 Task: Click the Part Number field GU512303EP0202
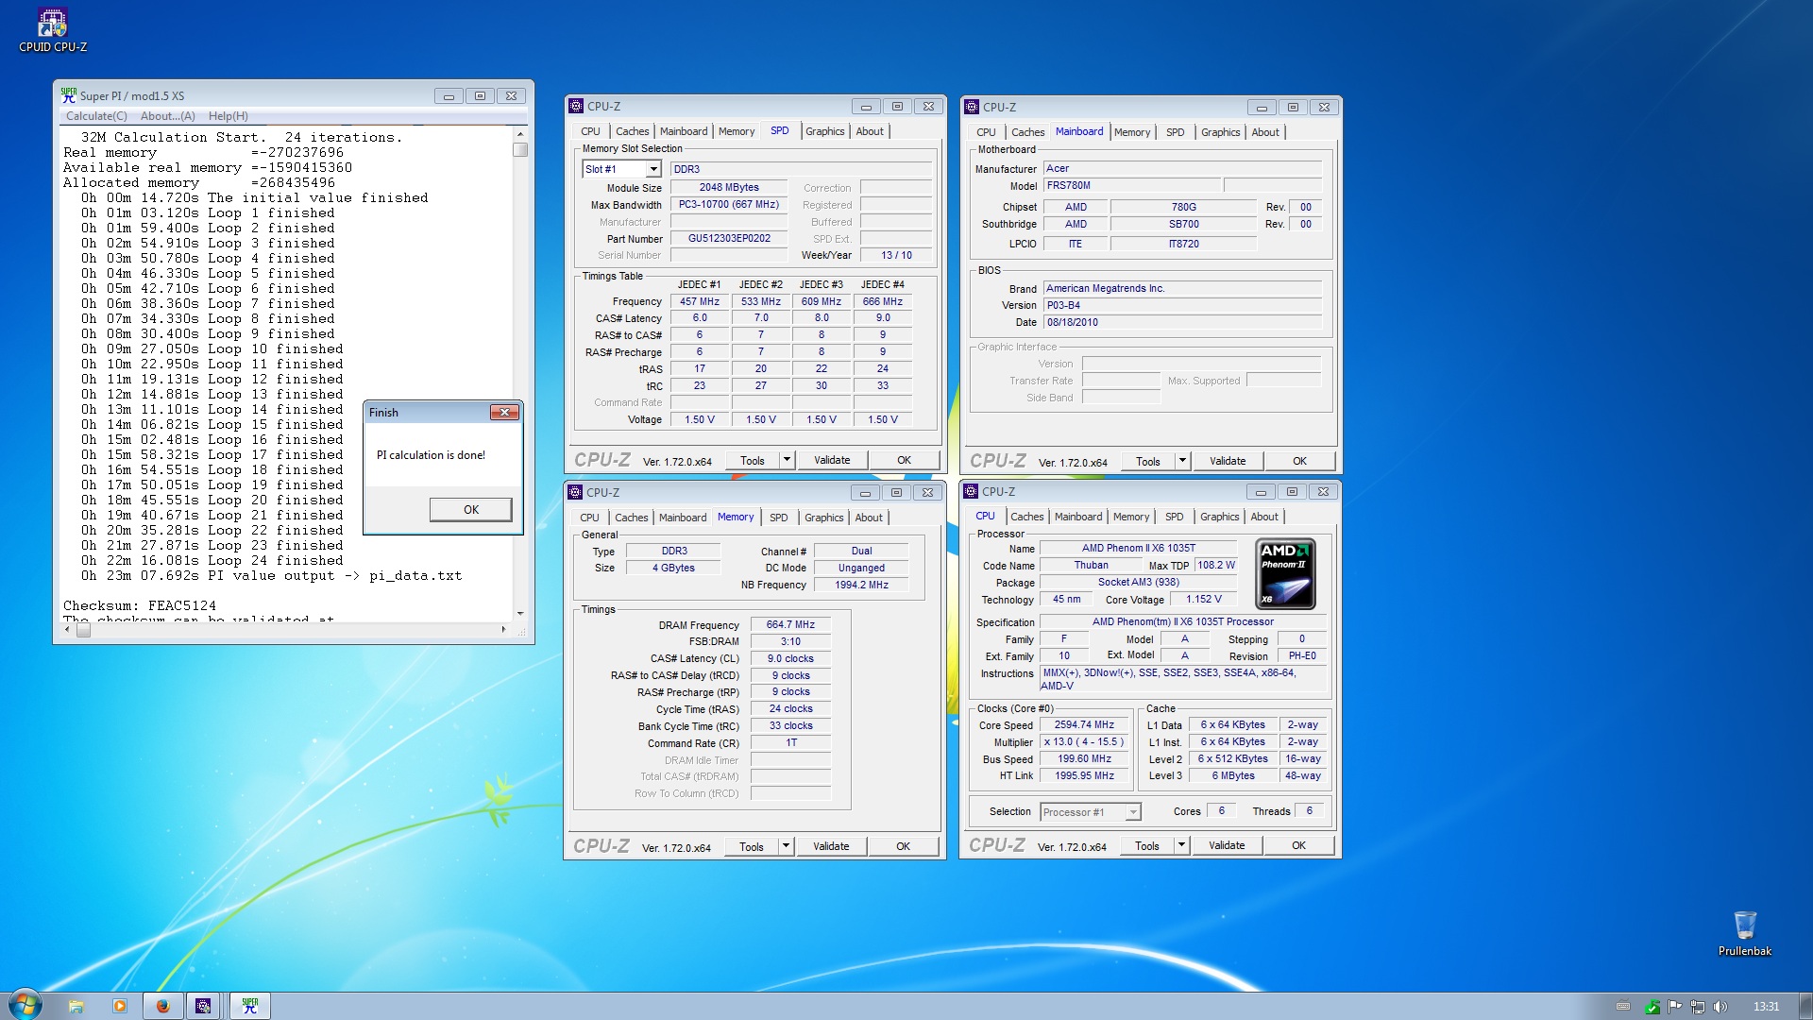tap(728, 239)
